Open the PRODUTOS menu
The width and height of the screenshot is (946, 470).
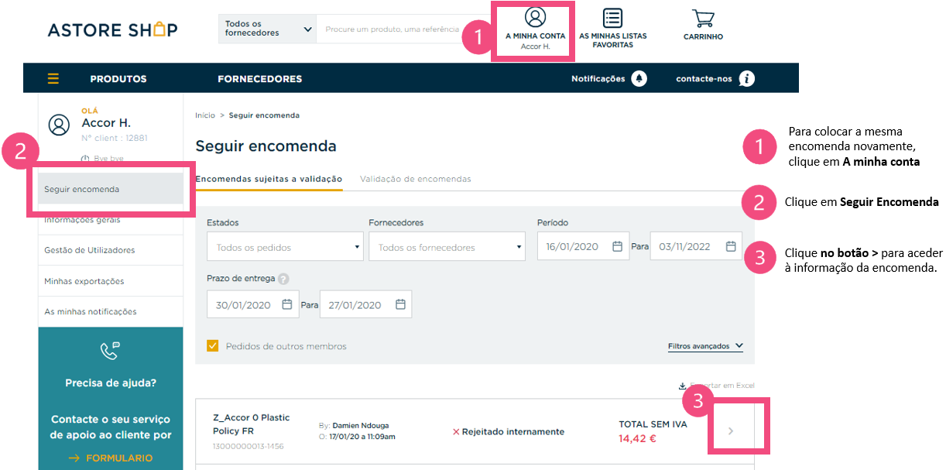[x=118, y=78]
